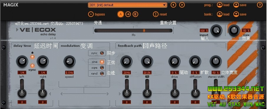Click the high-pass filter shape icon
Screen dimensions: 267x109
[x=126, y=77]
